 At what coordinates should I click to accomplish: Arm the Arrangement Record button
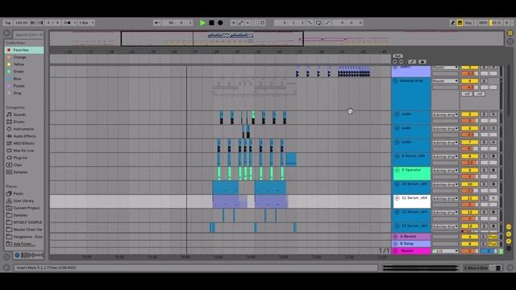click(220, 23)
